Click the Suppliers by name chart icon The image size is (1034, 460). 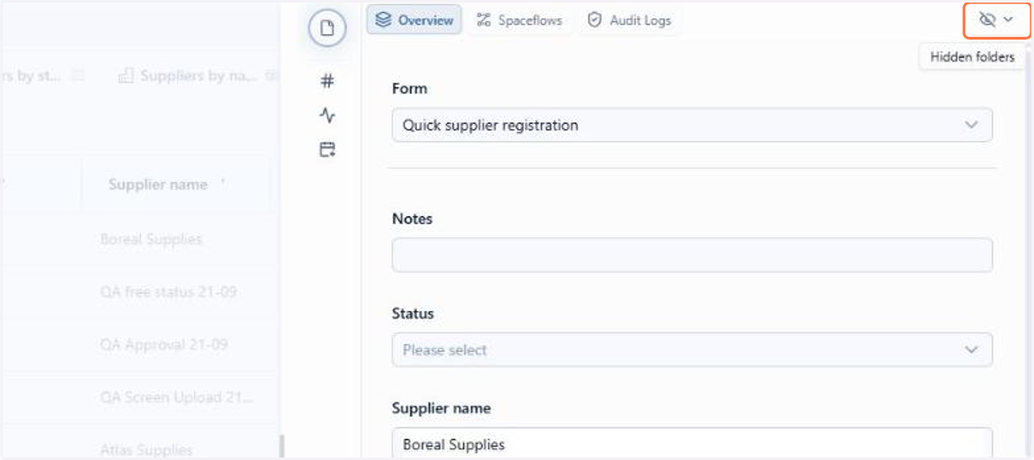(126, 76)
